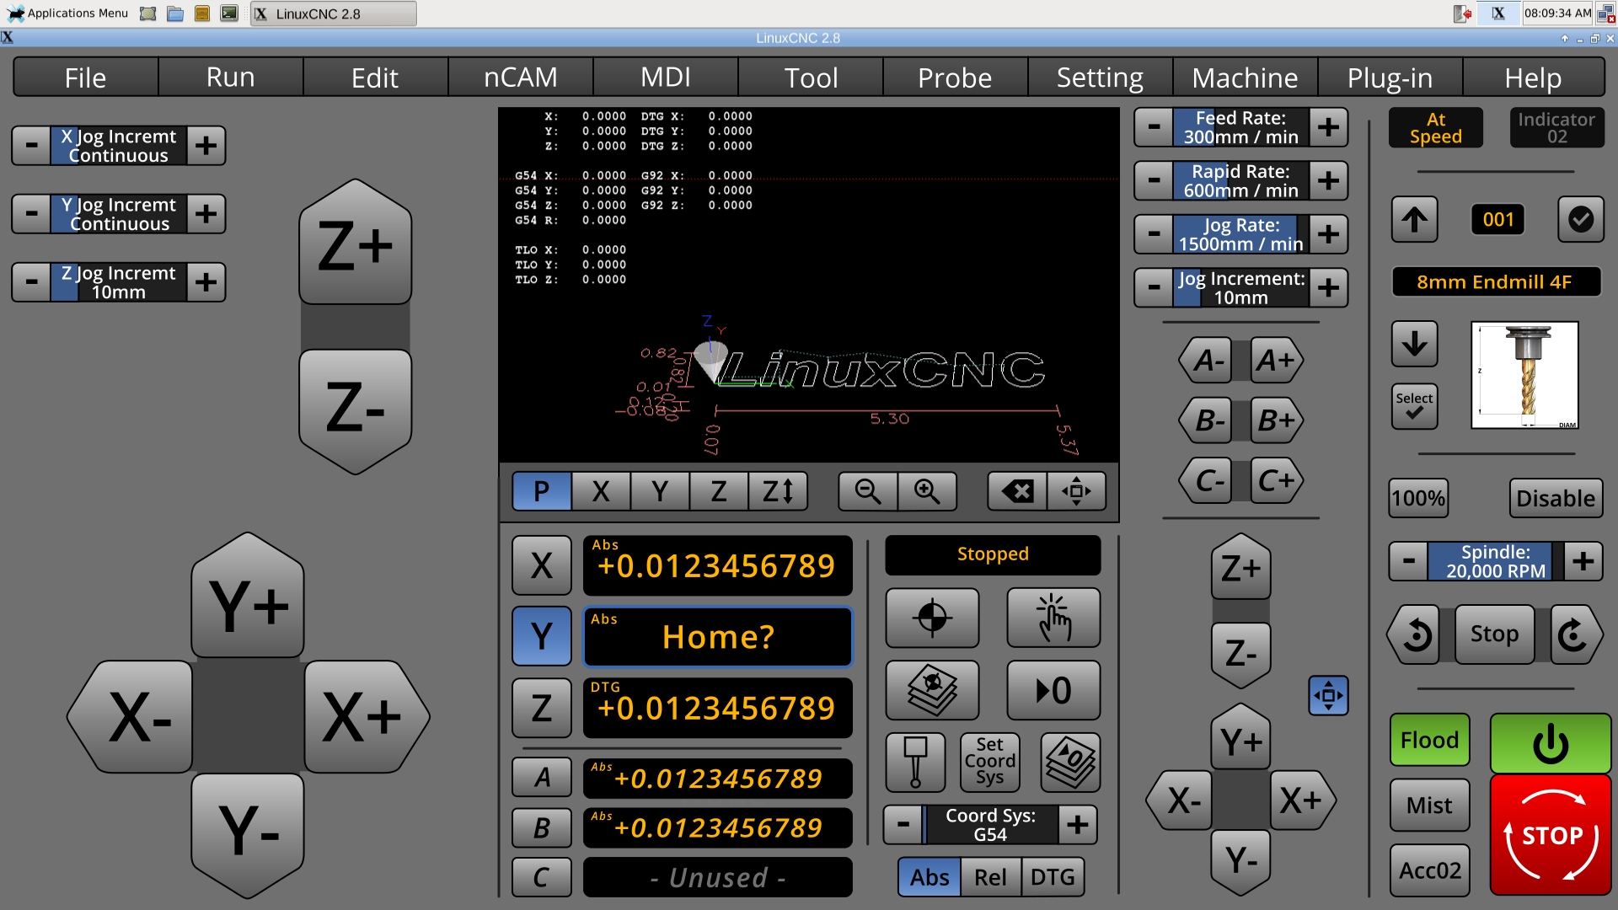Screen dimensions: 1618x910
Task: Click the touch-off hand icon
Action: point(1053,618)
